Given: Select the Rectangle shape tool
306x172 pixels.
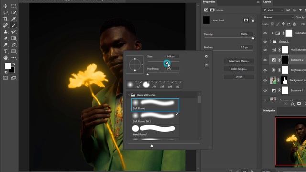Looking at the screenshot, I should (x=14, y=51).
